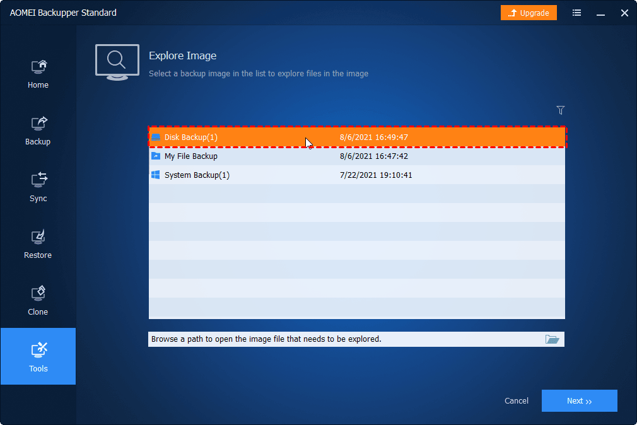Click the browse folder icon
The image size is (637, 425).
(x=552, y=339)
